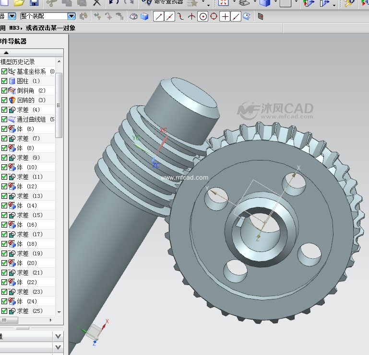Viewport: 369px width, 355px height.
Task: Select the 模型历史记录 tree node
Action: (18, 62)
